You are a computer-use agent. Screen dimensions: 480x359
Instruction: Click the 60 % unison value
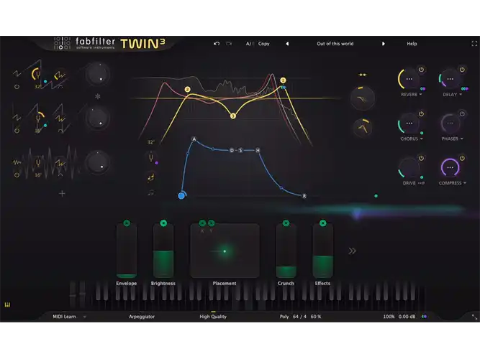[316, 317]
